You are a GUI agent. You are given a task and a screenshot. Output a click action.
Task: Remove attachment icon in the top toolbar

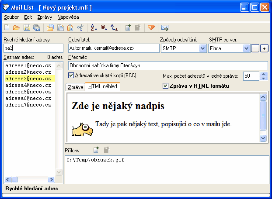(138, 27)
